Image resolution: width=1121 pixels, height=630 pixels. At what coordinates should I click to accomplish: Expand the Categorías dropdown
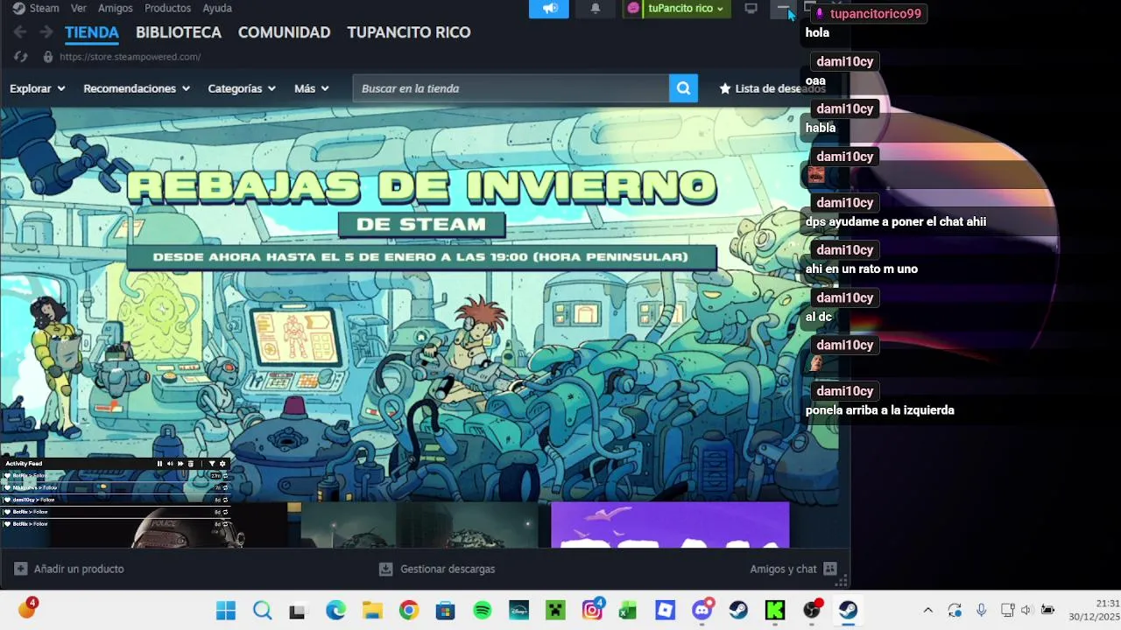click(242, 88)
